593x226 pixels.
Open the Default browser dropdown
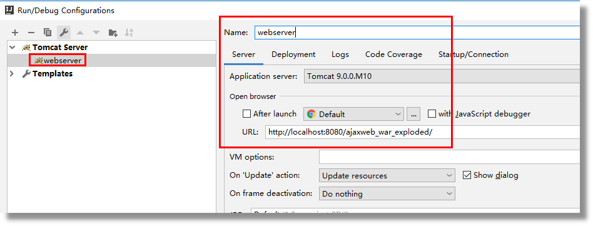(x=354, y=114)
